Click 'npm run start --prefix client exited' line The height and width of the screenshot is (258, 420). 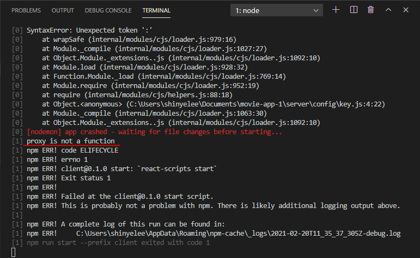[118, 243]
